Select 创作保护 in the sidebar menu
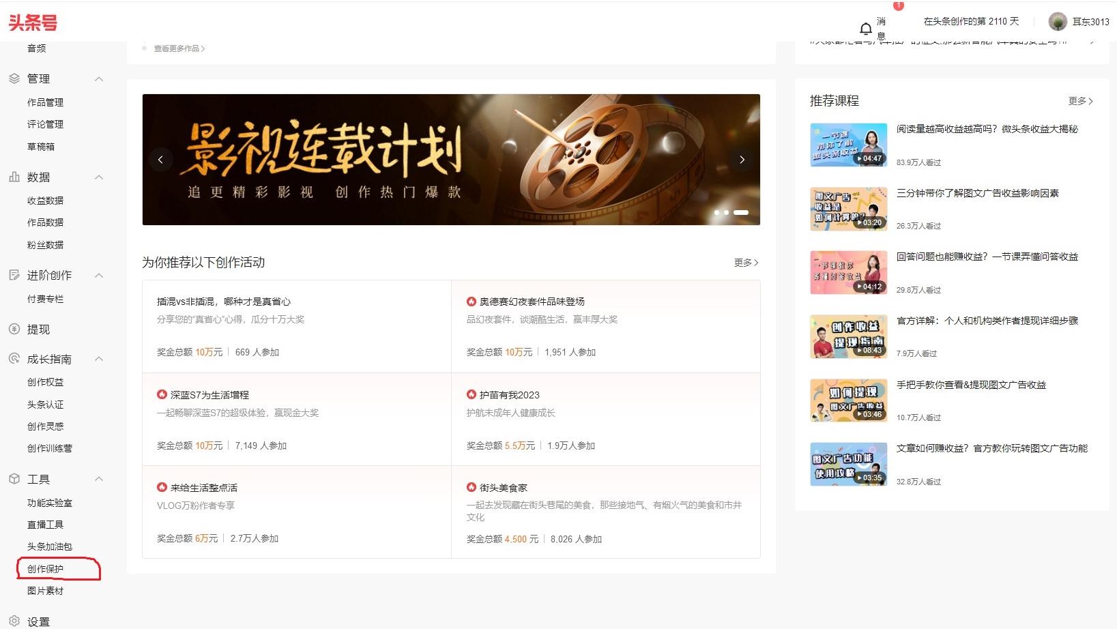The height and width of the screenshot is (629, 1117). click(x=45, y=568)
